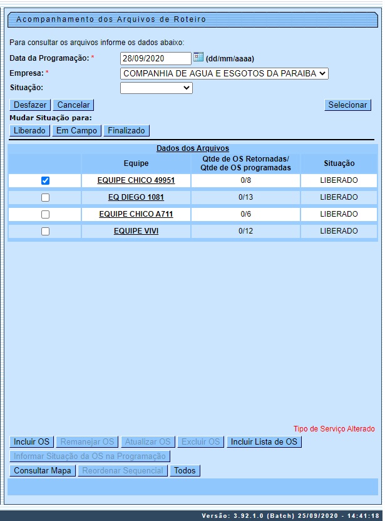Select the EQUIPE CHICO A711 checkbox
The width and height of the screenshot is (385, 521).
coord(45,214)
